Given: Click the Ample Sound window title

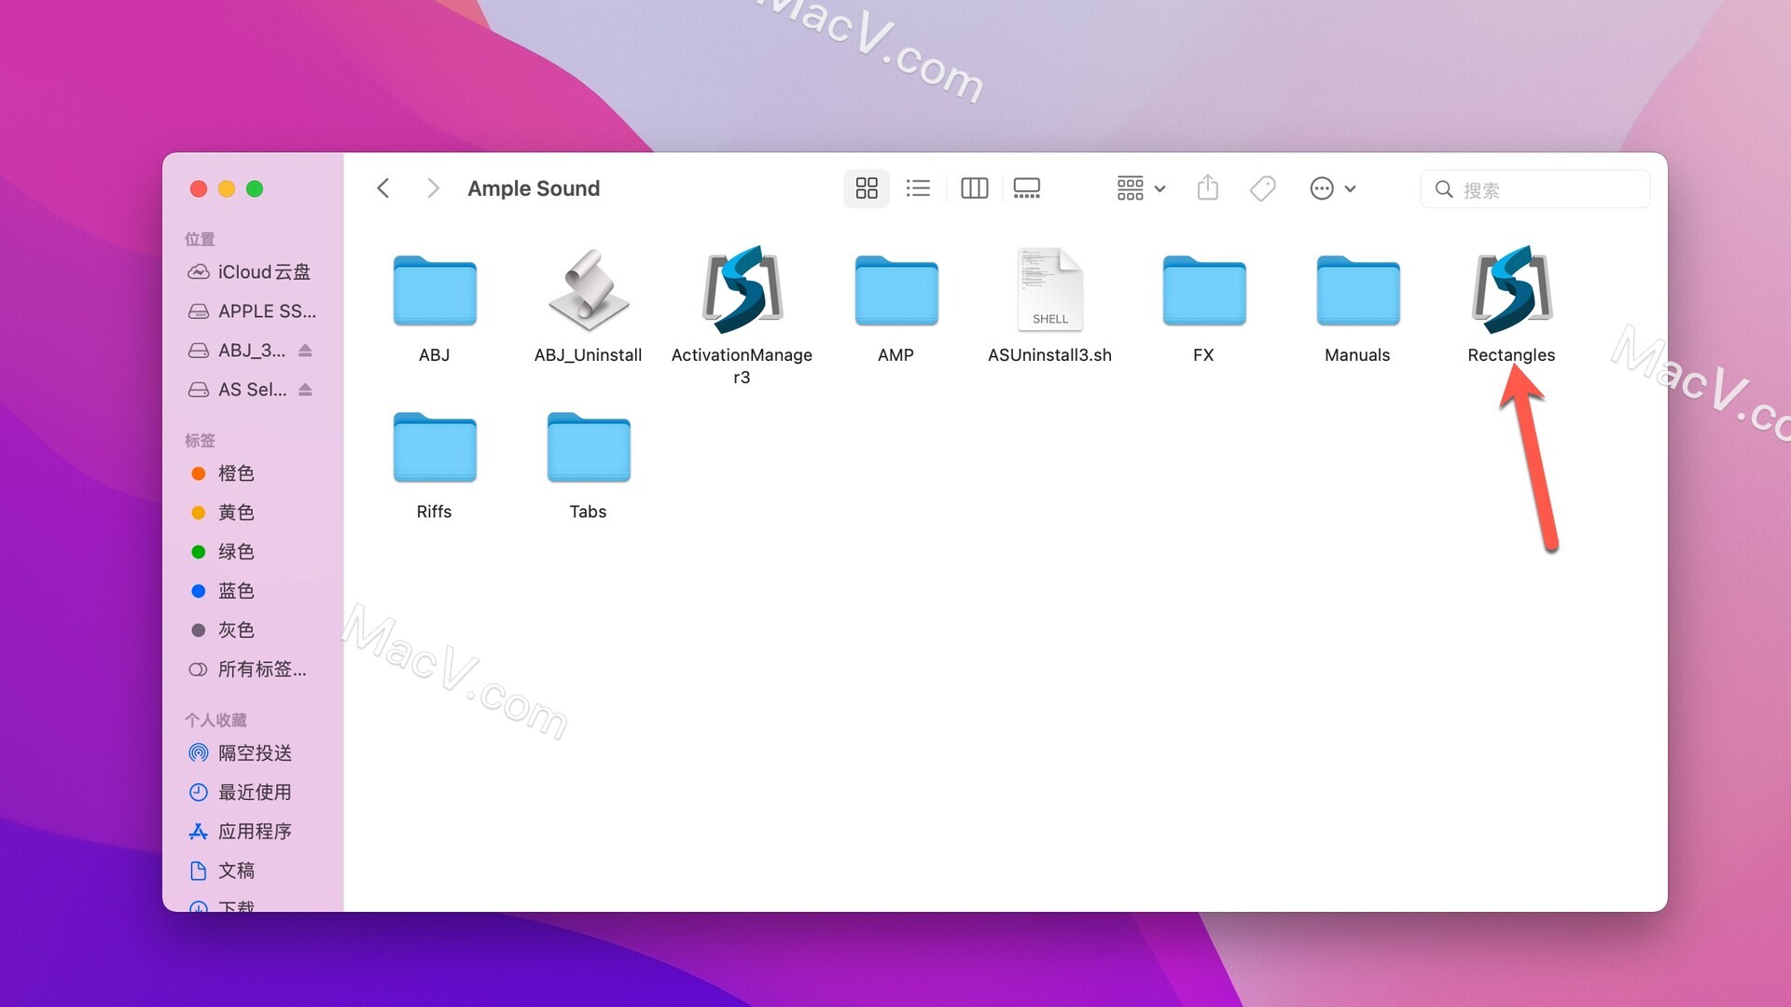Looking at the screenshot, I should pyautogui.click(x=534, y=188).
